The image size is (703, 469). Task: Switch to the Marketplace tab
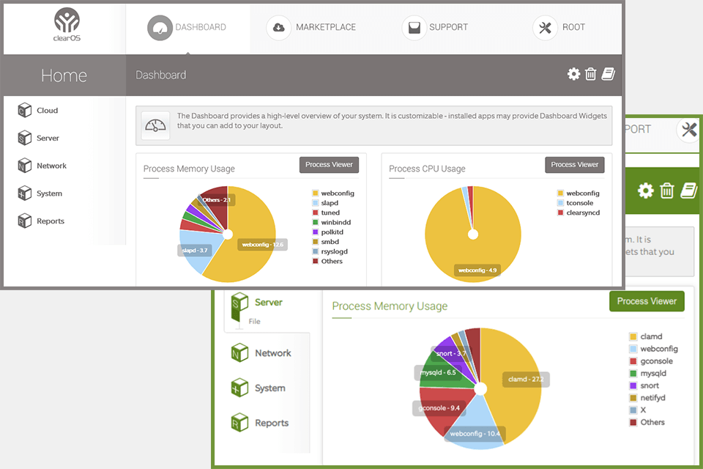(x=313, y=27)
